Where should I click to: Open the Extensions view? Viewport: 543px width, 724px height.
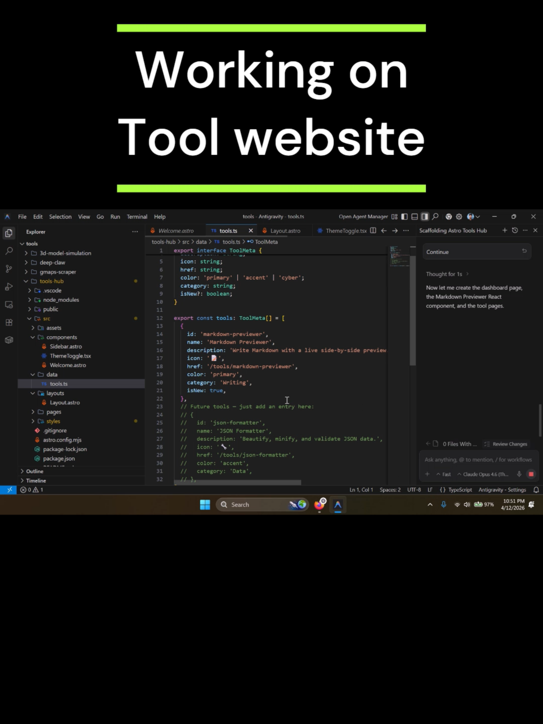9,322
